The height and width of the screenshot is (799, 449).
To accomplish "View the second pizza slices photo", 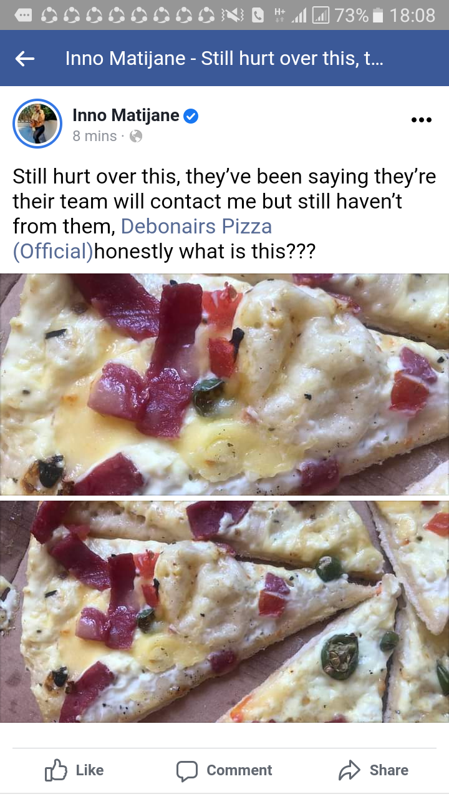I will coord(224,612).
